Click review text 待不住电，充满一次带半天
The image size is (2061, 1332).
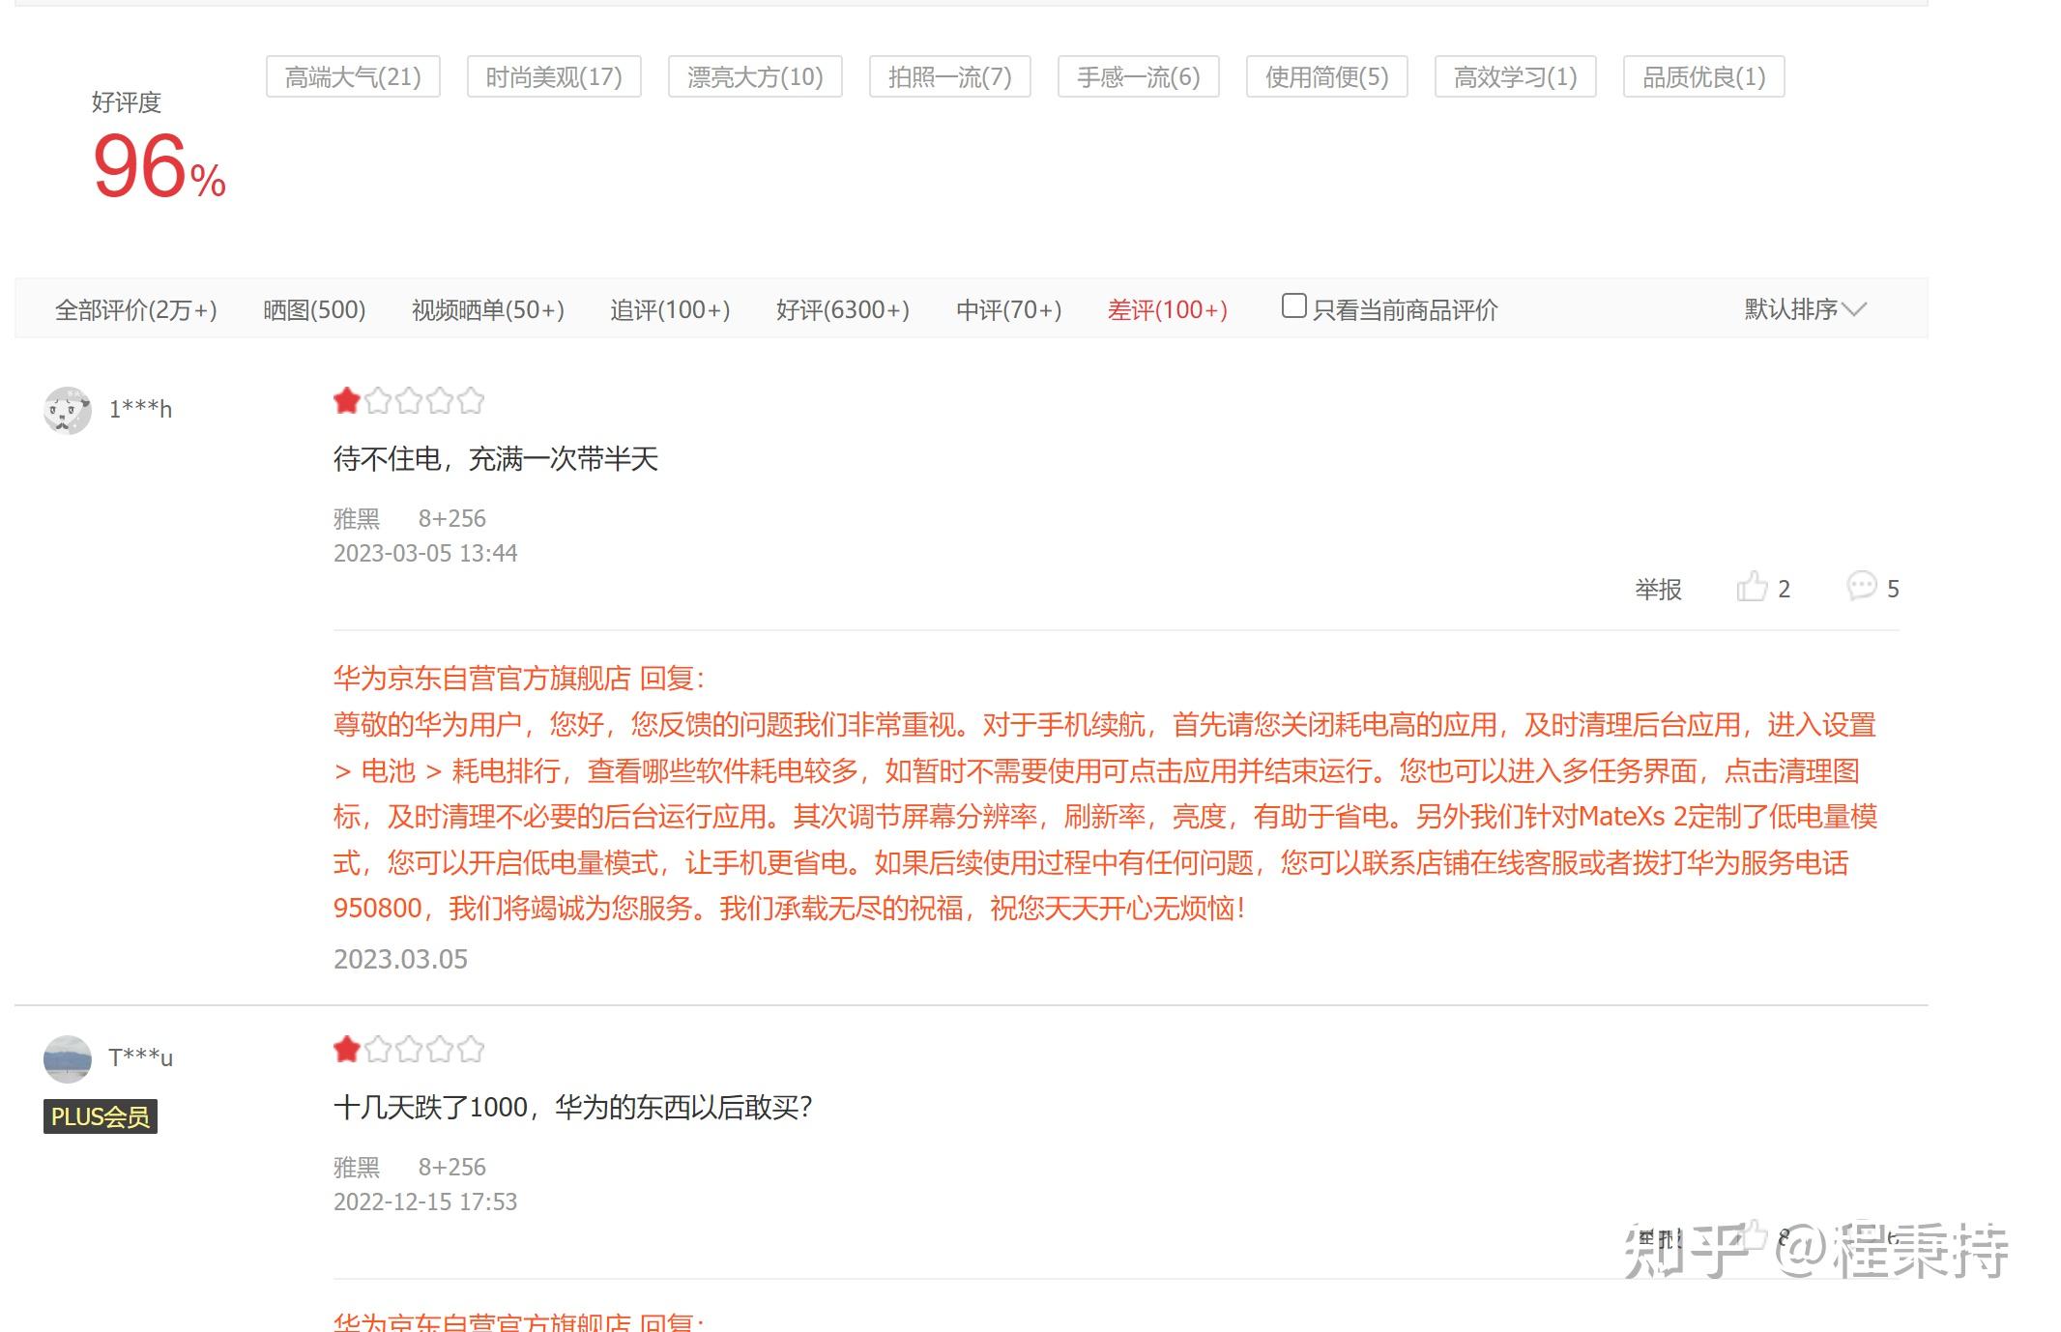click(496, 458)
